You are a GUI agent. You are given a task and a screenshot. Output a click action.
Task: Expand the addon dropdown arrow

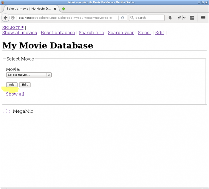click(x=184, y=17)
